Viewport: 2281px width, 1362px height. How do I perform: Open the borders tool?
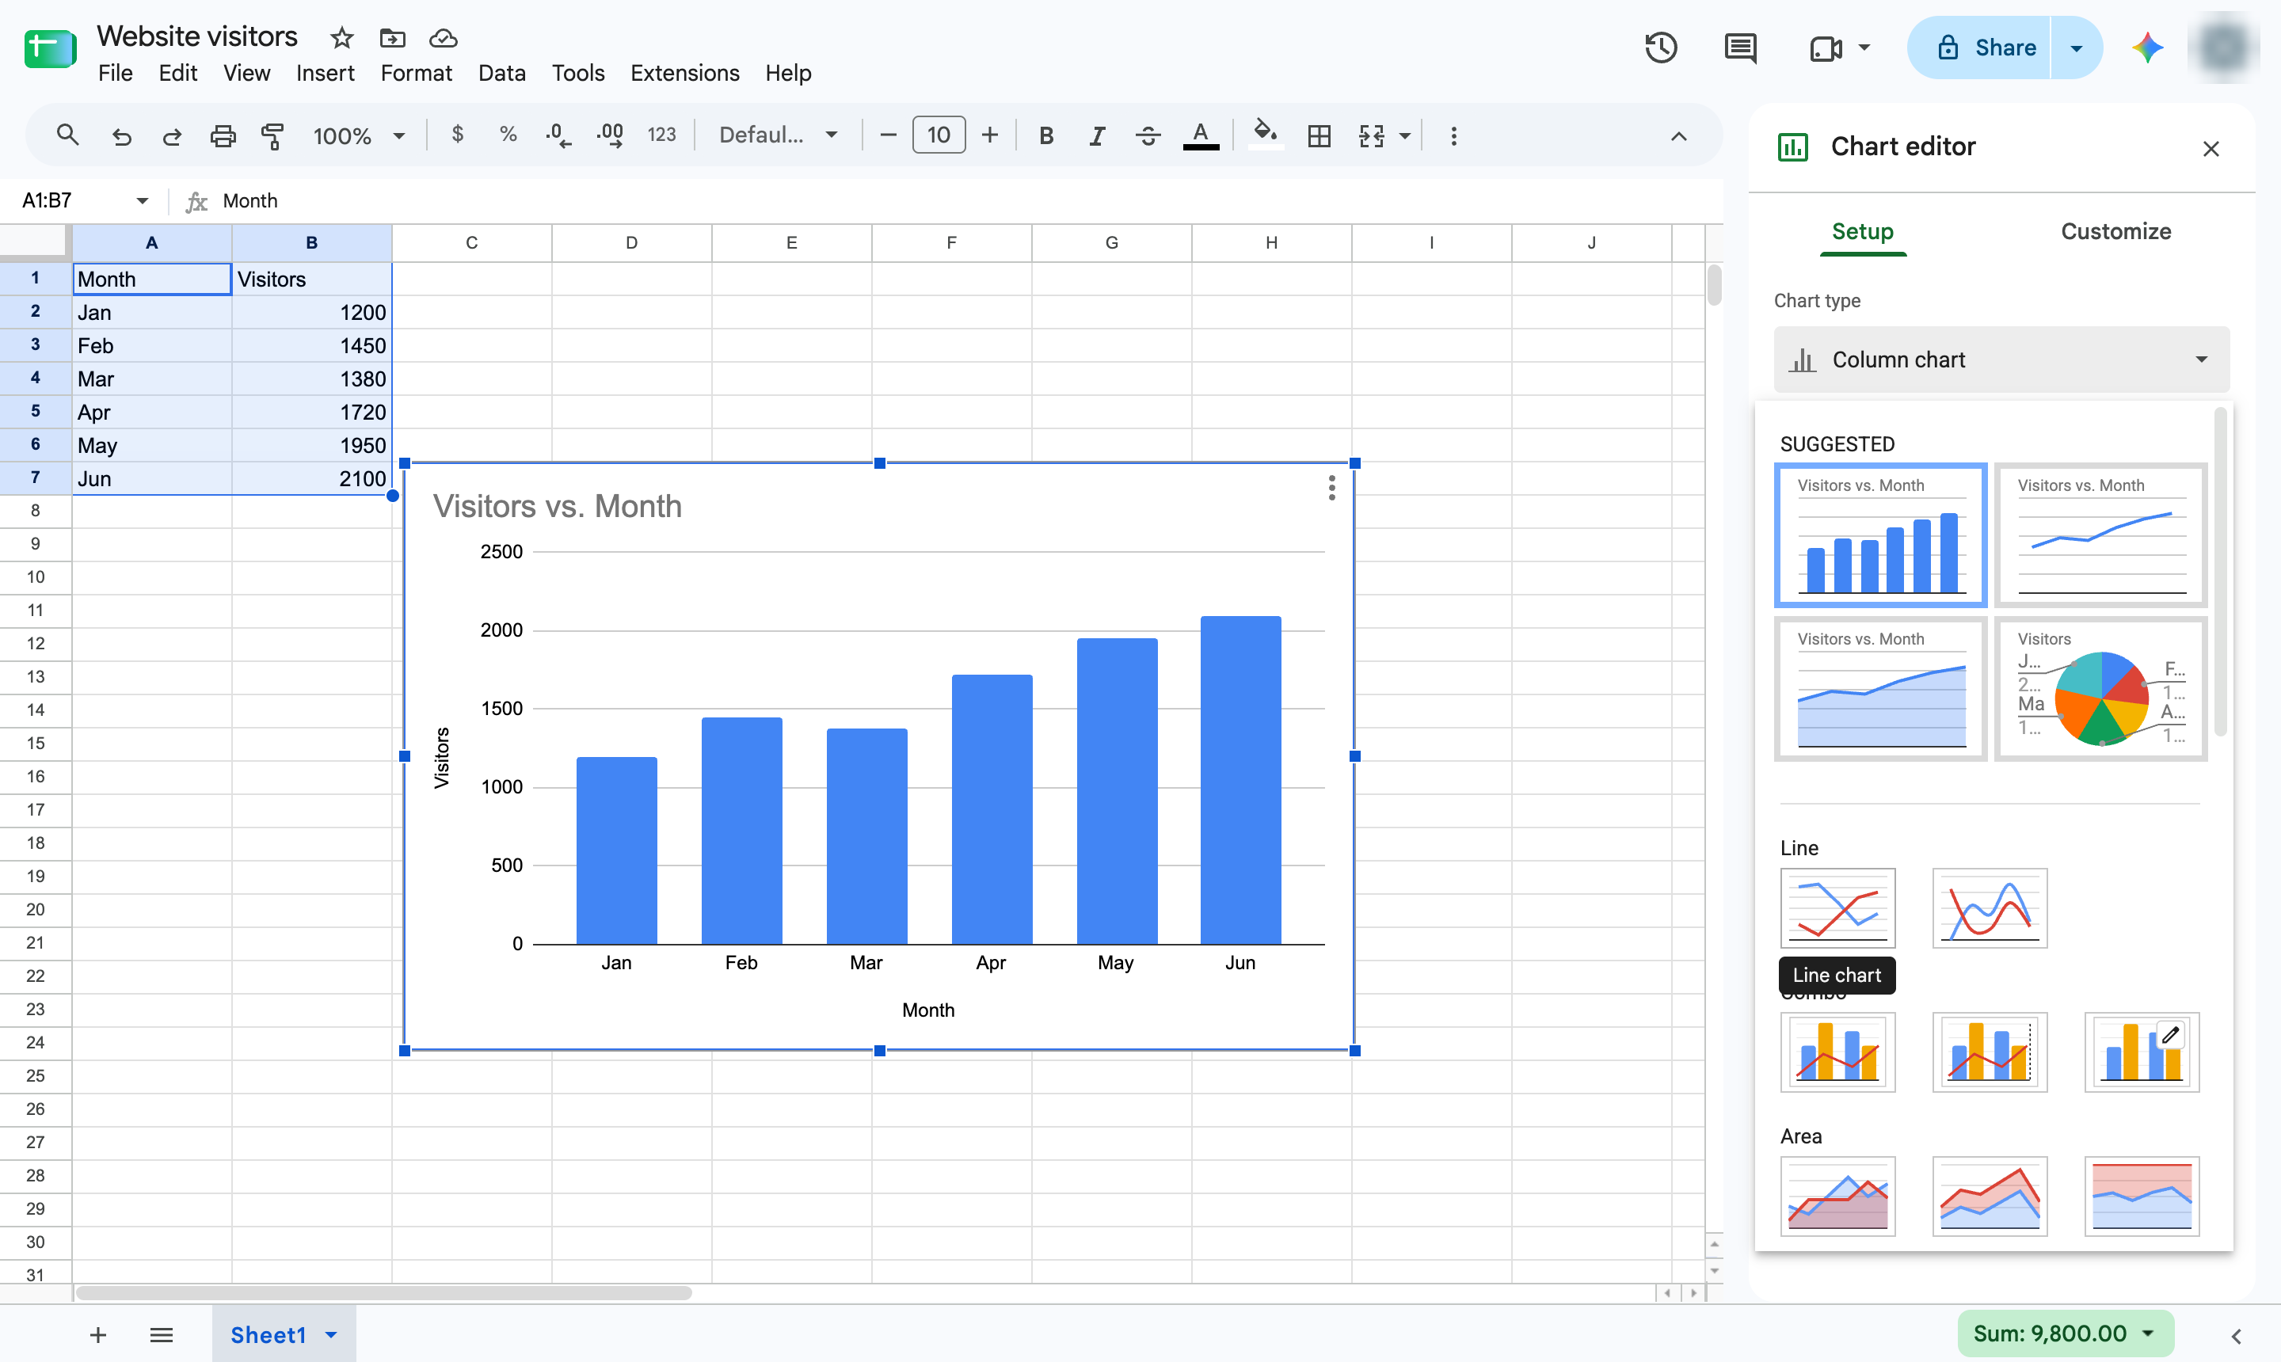(1319, 136)
